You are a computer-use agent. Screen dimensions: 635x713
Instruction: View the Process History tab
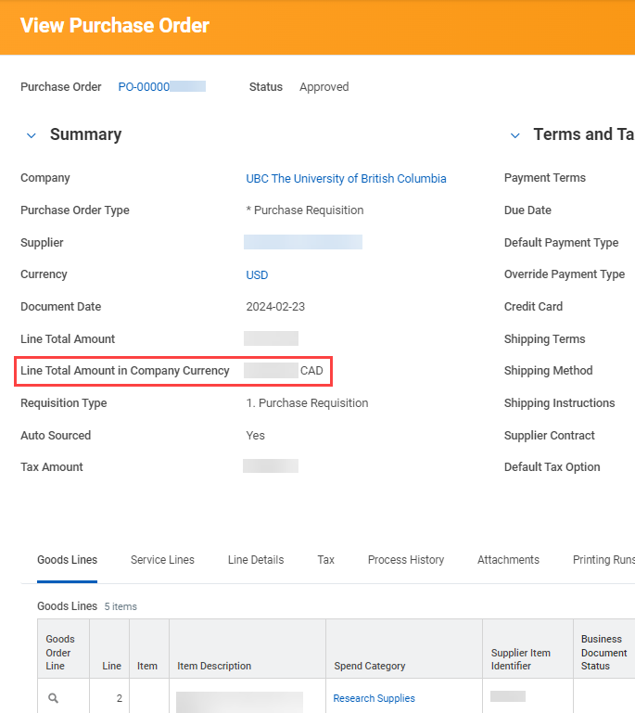coord(405,560)
